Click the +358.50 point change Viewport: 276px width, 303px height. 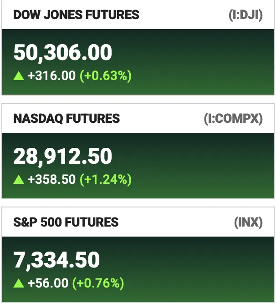[51, 179]
